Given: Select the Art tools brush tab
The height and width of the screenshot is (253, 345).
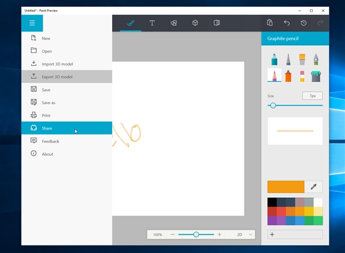Looking at the screenshot, I should (131, 23).
